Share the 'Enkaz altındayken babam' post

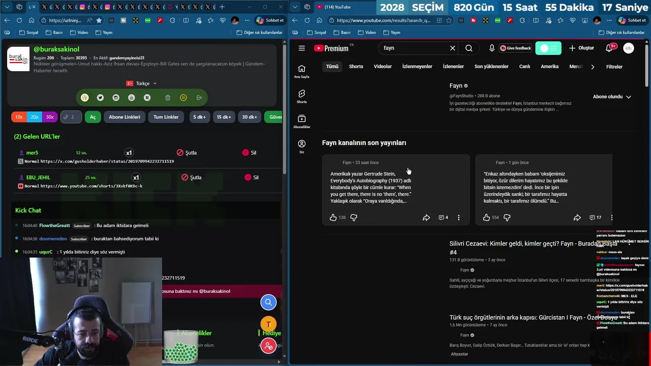(577, 218)
